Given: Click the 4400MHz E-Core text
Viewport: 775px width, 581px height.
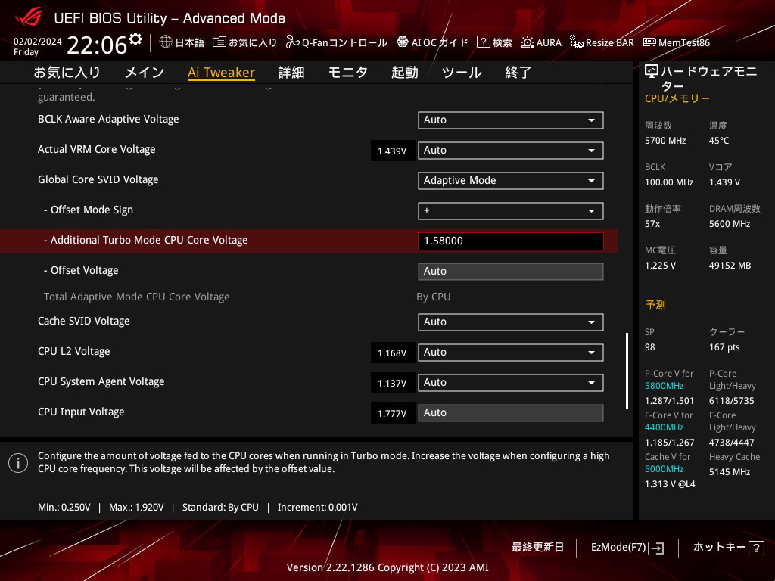Looking at the screenshot, I should 664,427.
